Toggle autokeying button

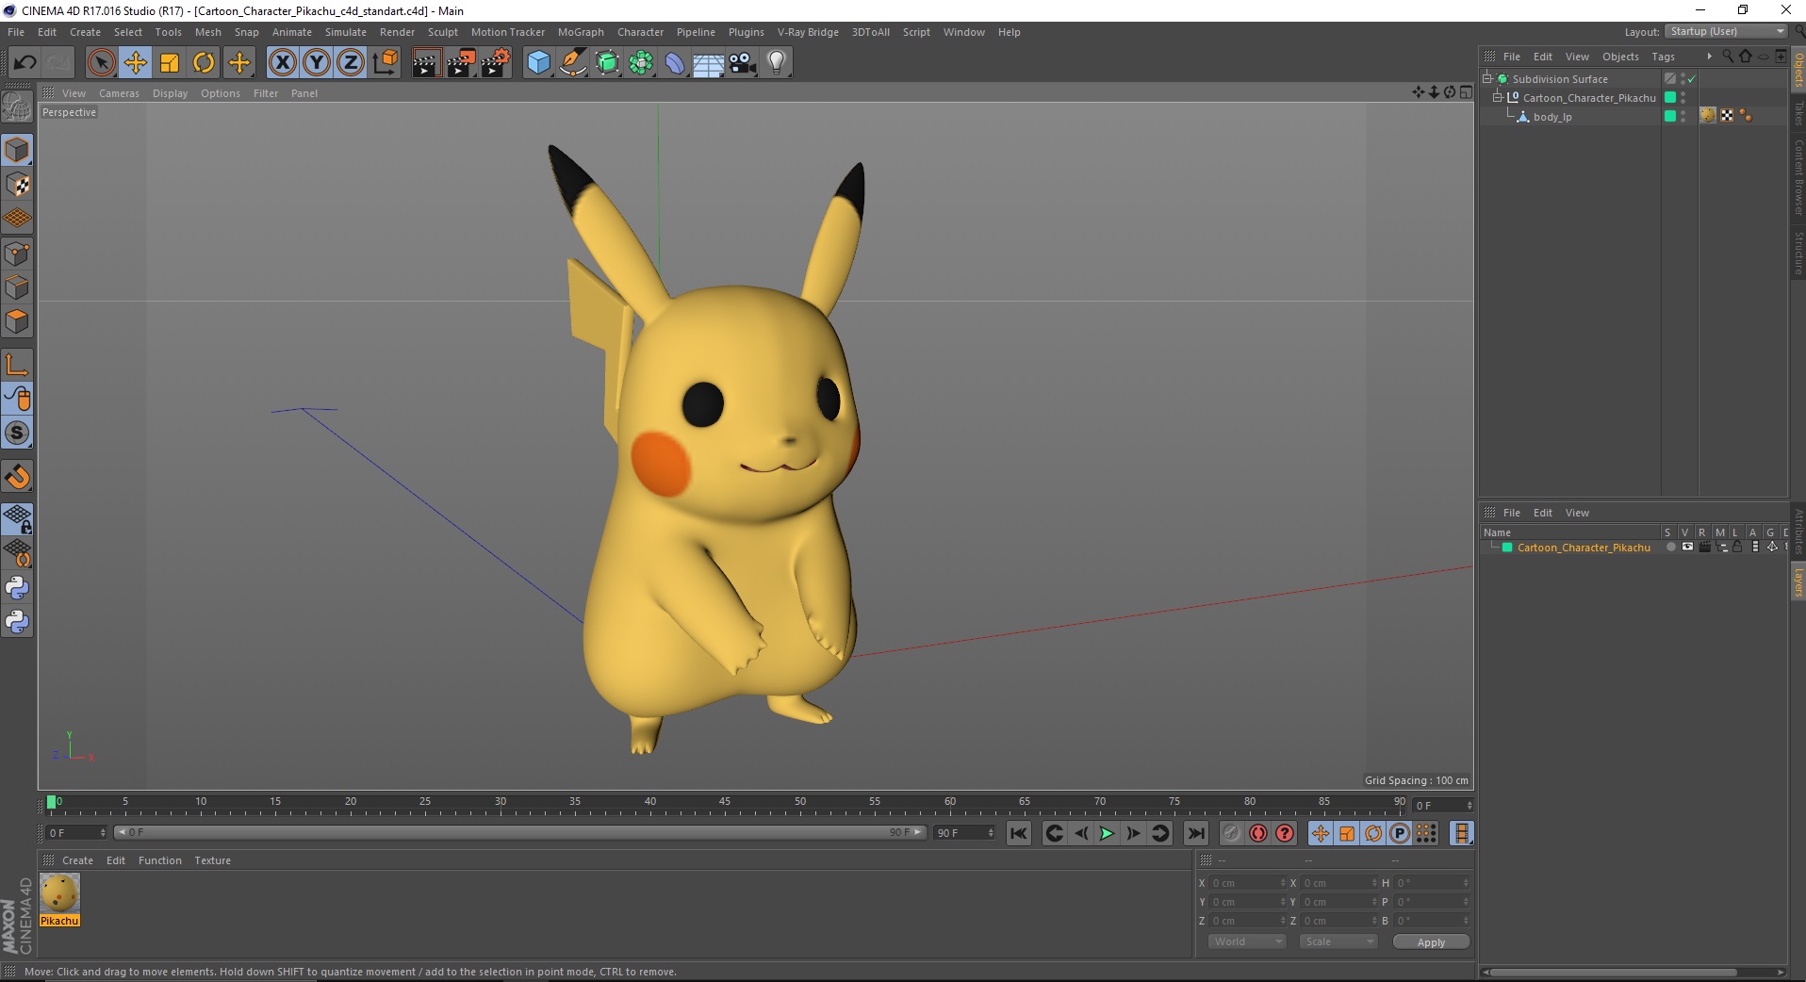pos(1257,833)
